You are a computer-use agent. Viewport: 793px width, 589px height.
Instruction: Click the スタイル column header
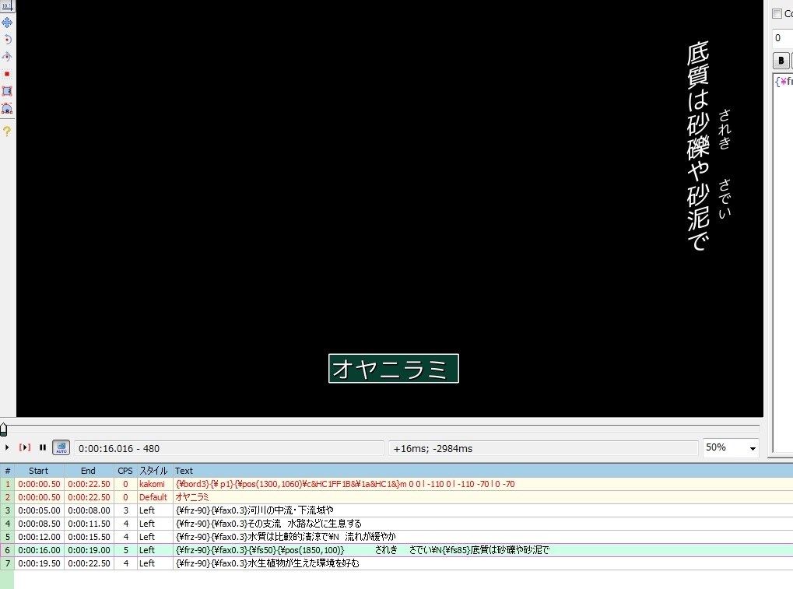154,471
